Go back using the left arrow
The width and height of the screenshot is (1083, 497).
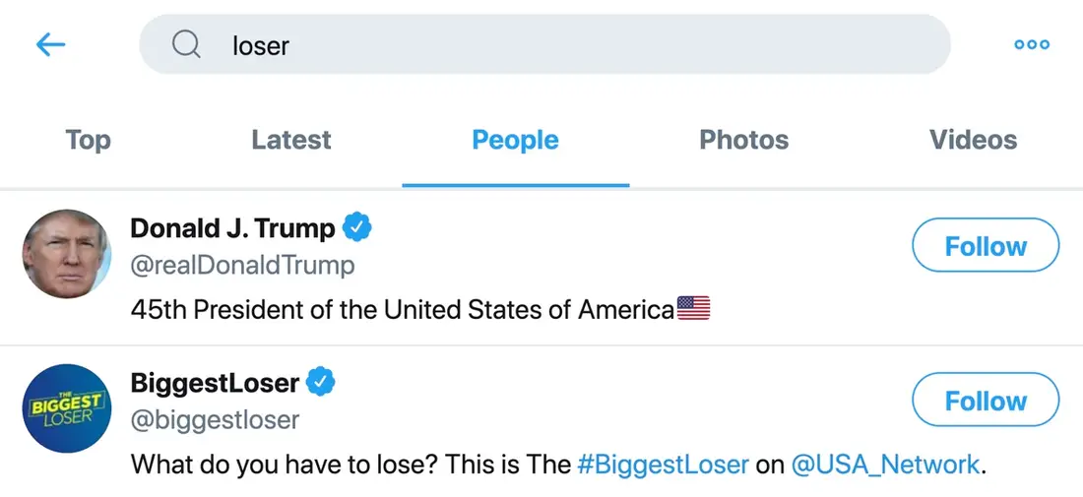pyautogui.click(x=50, y=44)
